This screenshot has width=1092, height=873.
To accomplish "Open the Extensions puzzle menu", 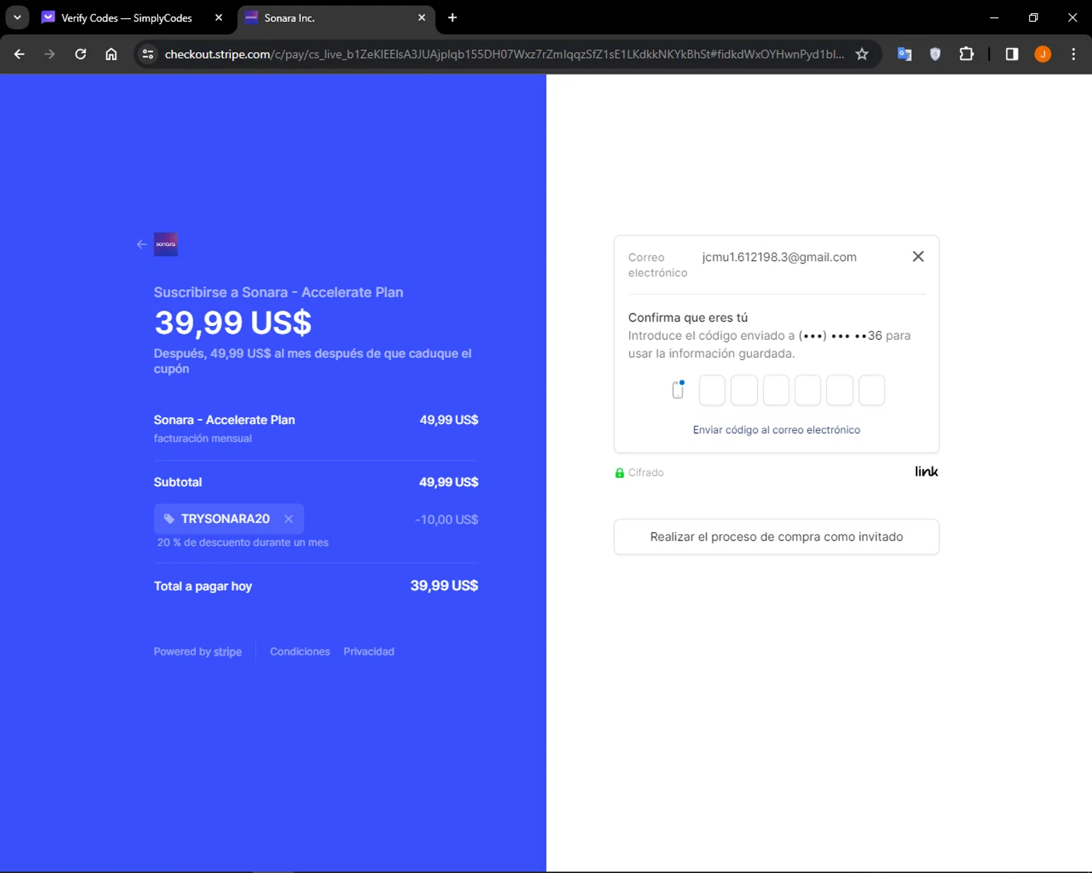I will [x=966, y=54].
